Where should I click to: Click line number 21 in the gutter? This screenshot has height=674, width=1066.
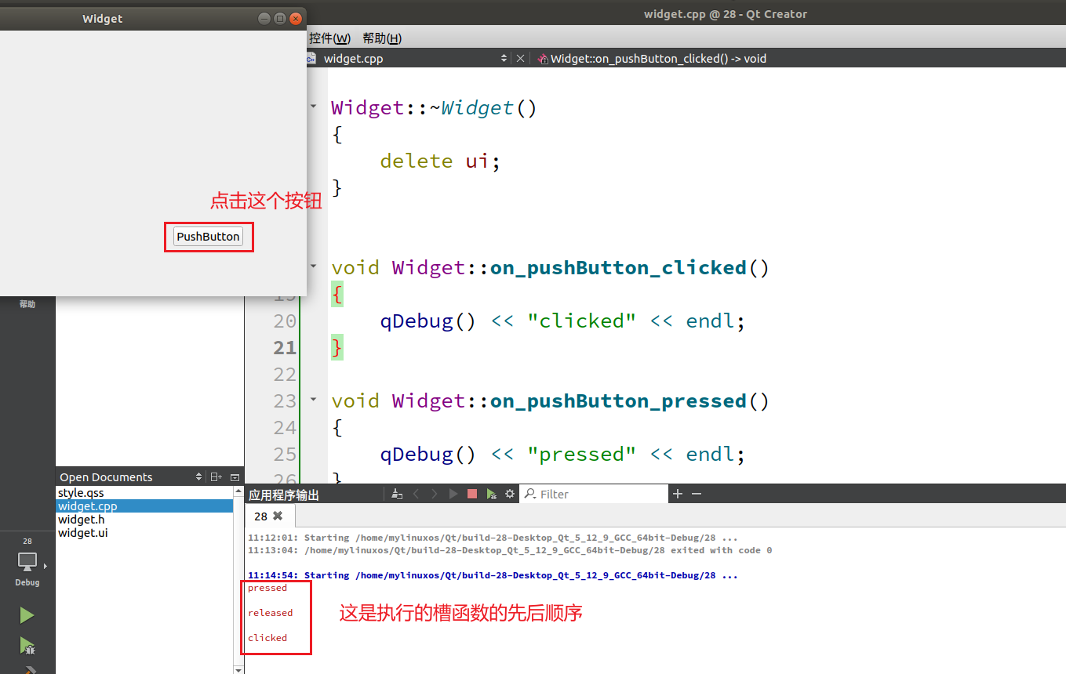click(285, 347)
